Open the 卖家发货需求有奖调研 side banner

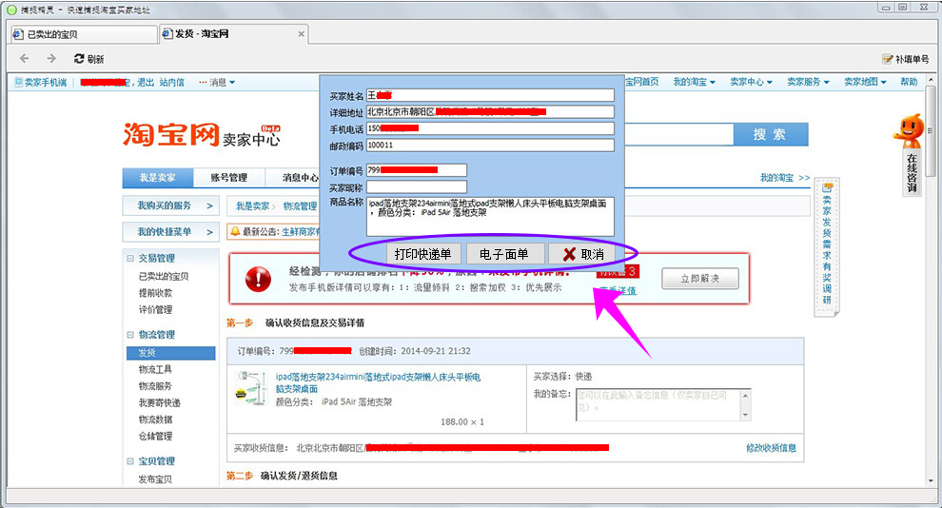827,246
